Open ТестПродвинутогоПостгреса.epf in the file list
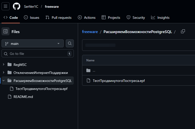Screen dimensions: 195x129 119,81
